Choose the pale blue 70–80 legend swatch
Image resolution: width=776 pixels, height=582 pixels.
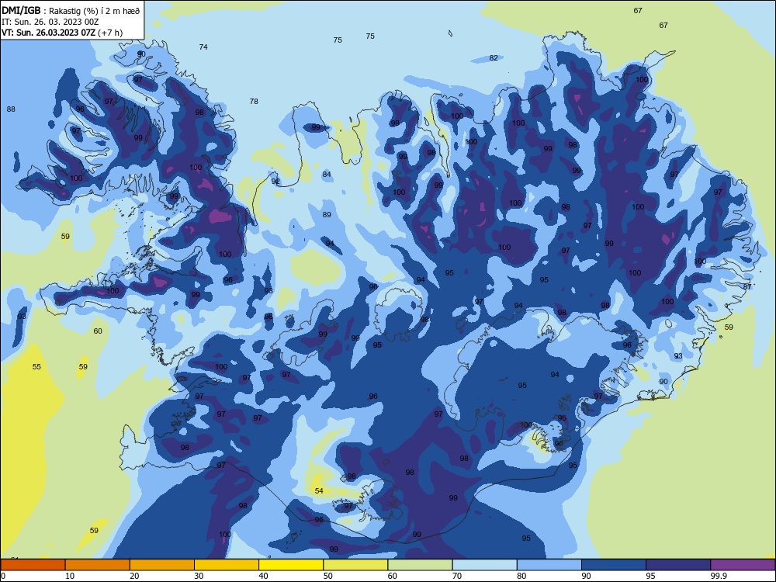pyautogui.click(x=484, y=565)
